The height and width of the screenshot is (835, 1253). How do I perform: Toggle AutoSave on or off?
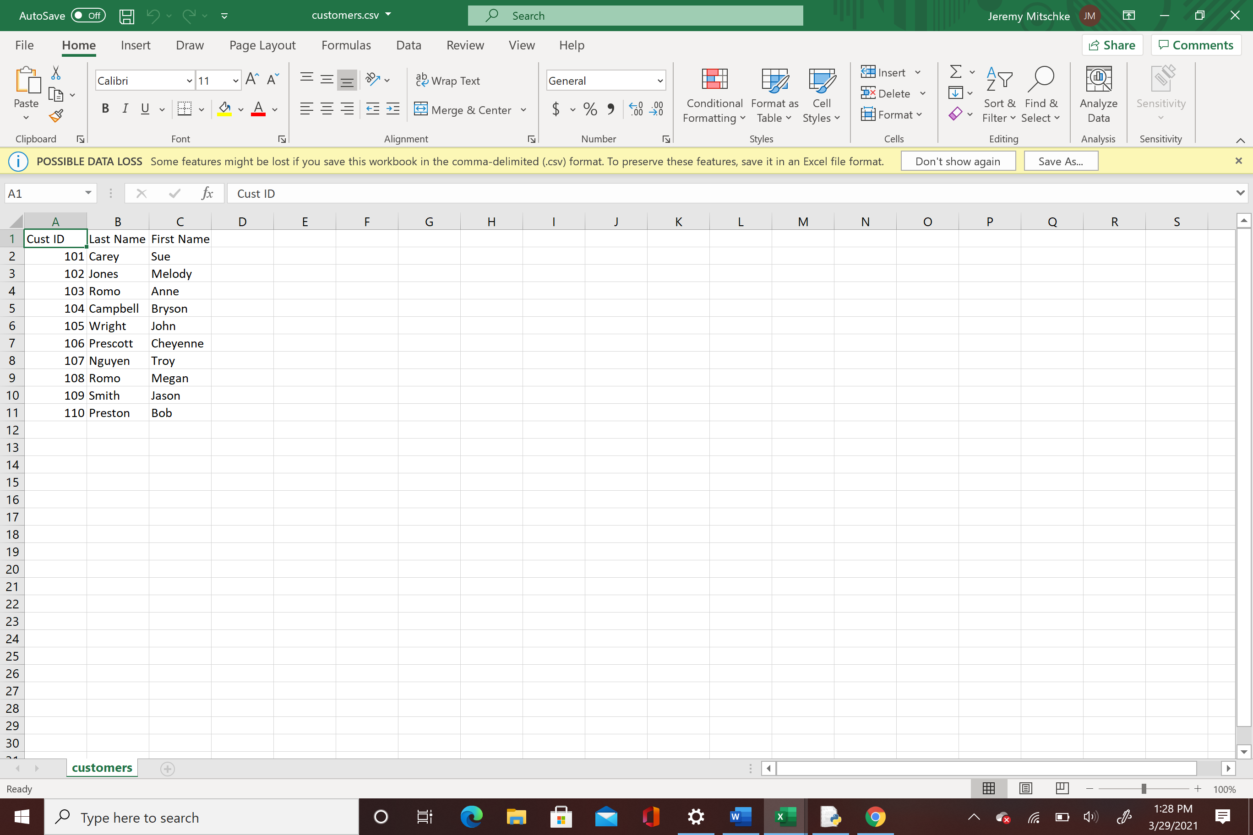coord(87,16)
